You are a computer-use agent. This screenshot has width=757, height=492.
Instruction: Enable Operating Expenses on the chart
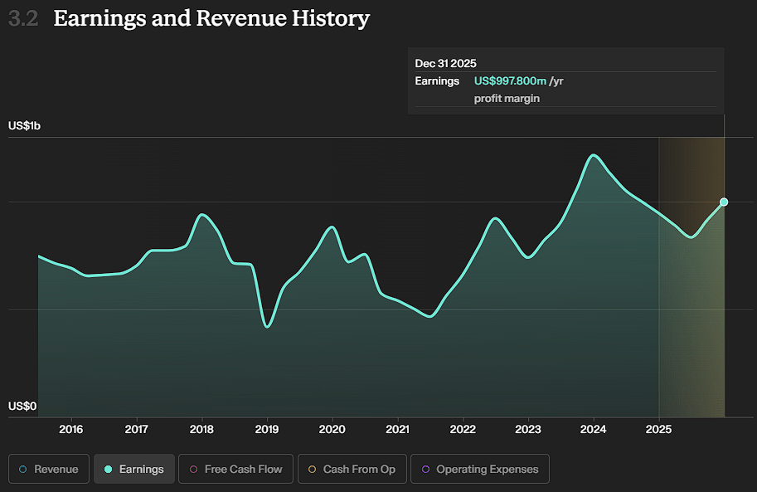click(479, 469)
